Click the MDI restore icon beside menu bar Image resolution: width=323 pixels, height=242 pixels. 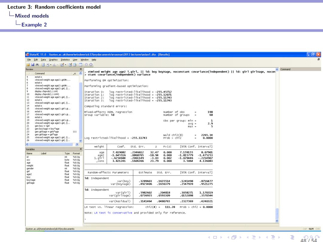319,59
